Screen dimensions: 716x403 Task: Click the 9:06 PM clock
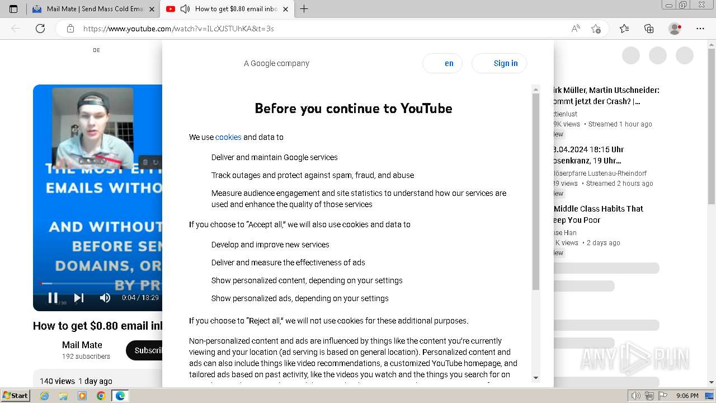point(687,396)
